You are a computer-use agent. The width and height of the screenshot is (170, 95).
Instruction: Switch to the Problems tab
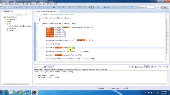[38, 67]
